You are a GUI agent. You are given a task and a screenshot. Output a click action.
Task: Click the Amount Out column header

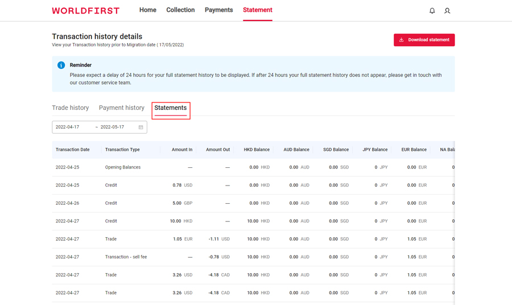coord(218,150)
